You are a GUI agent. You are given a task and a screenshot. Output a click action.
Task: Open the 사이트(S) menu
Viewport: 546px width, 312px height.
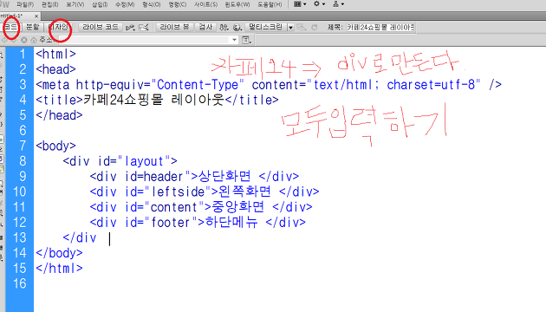[205, 4]
